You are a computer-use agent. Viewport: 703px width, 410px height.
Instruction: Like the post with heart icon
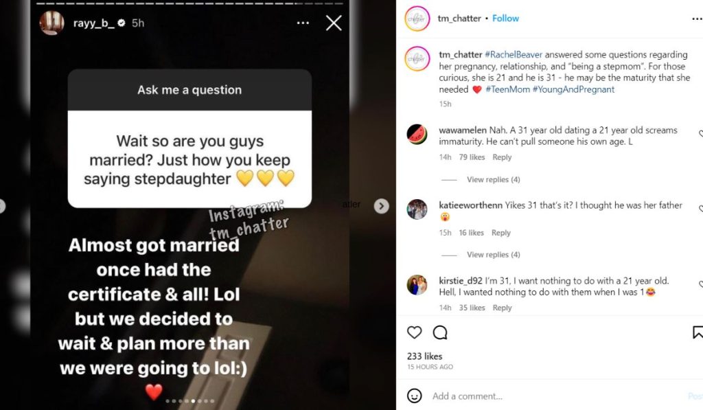click(x=414, y=332)
